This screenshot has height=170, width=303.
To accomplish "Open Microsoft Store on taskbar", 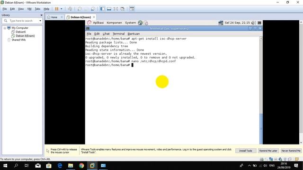I will 49,166.
